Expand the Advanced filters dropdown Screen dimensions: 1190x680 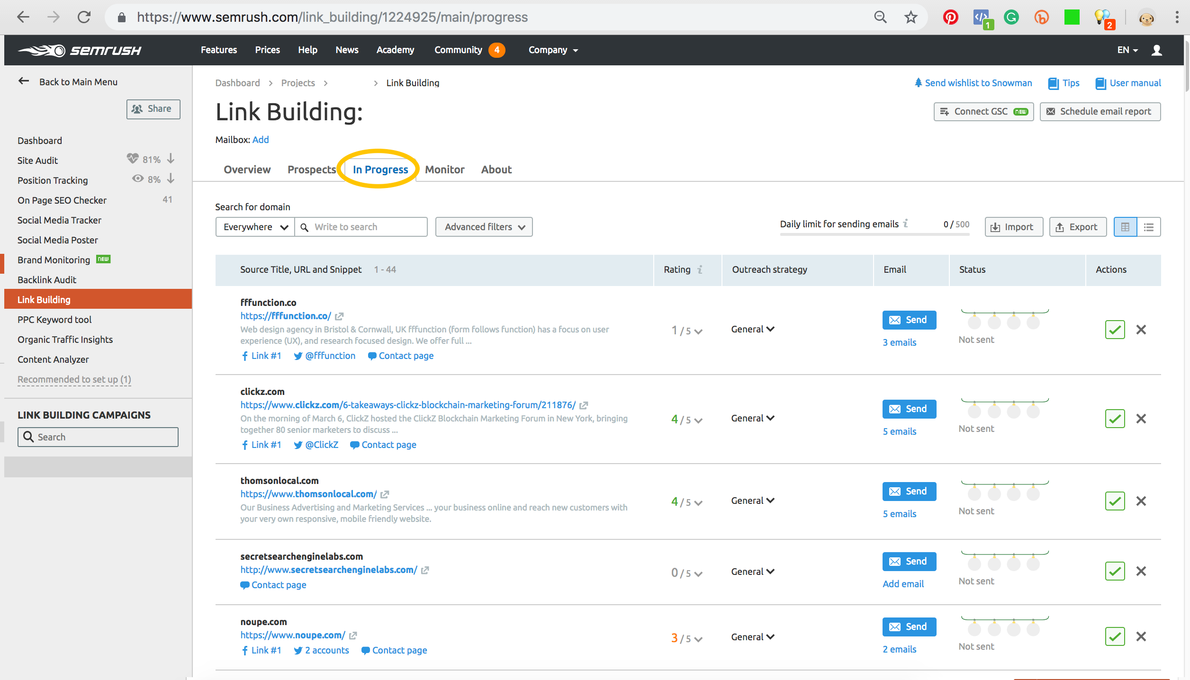tap(484, 227)
